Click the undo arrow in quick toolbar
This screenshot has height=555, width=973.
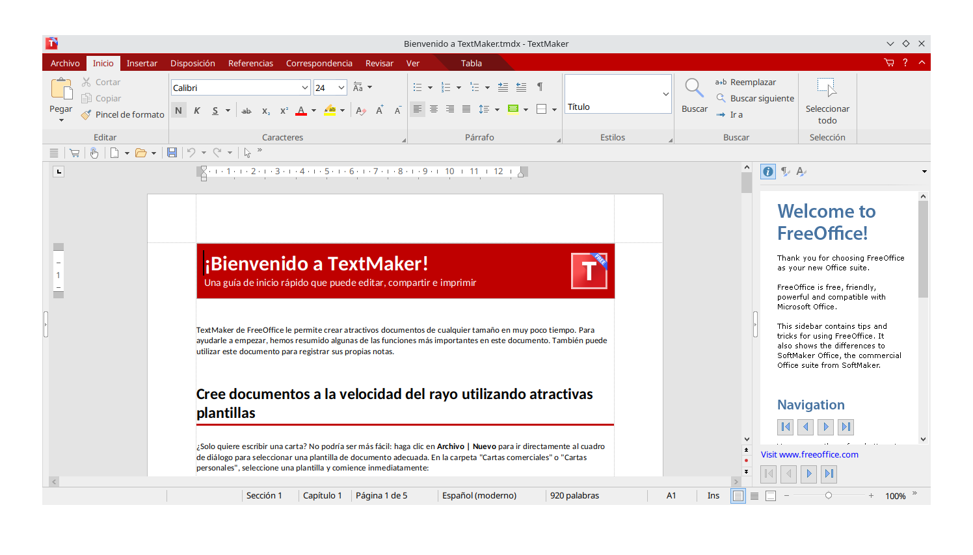pos(191,153)
